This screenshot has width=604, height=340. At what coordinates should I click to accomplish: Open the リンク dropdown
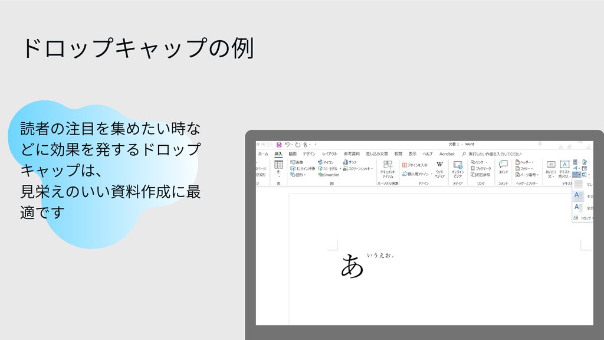click(x=479, y=162)
